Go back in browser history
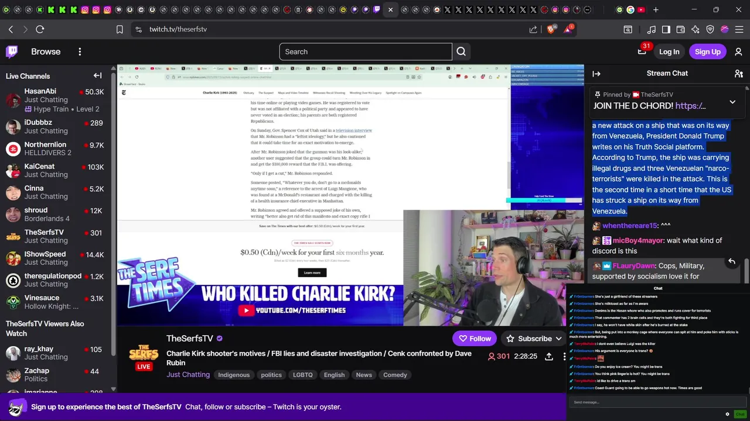 pyautogui.click(x=11, y=29)
